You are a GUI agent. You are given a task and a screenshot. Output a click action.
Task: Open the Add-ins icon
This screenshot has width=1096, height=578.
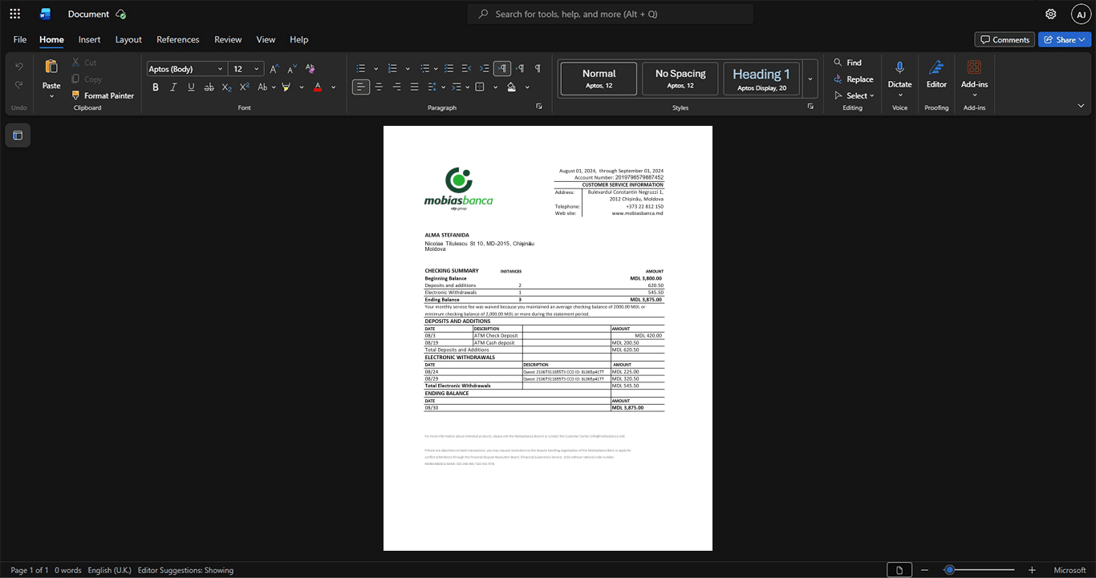974,67
